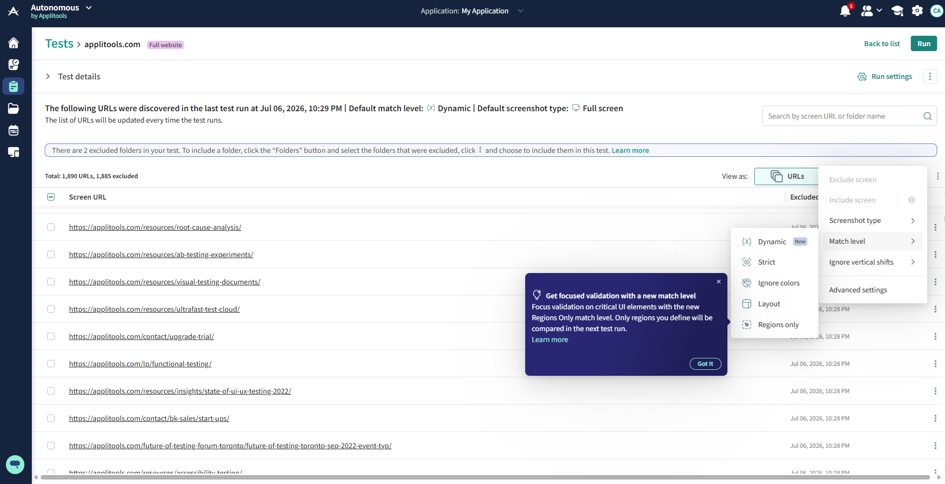Click the Run button

click(924, 44)
